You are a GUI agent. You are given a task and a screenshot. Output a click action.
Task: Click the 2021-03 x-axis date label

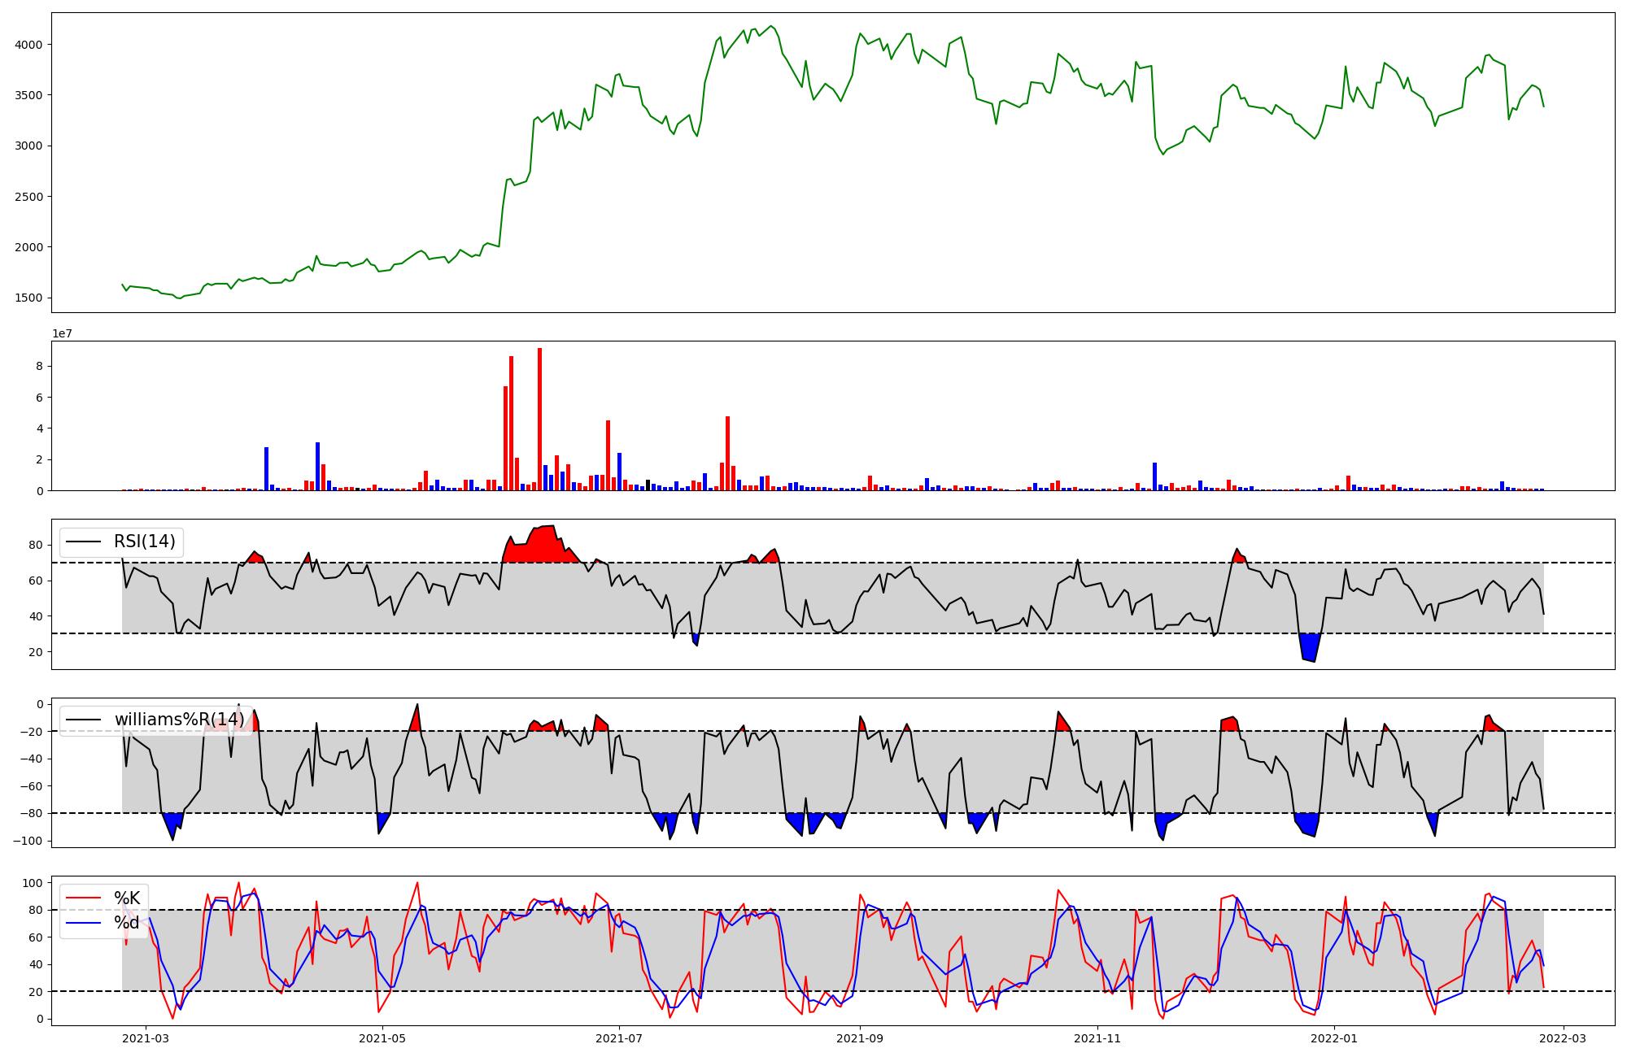146,1038
